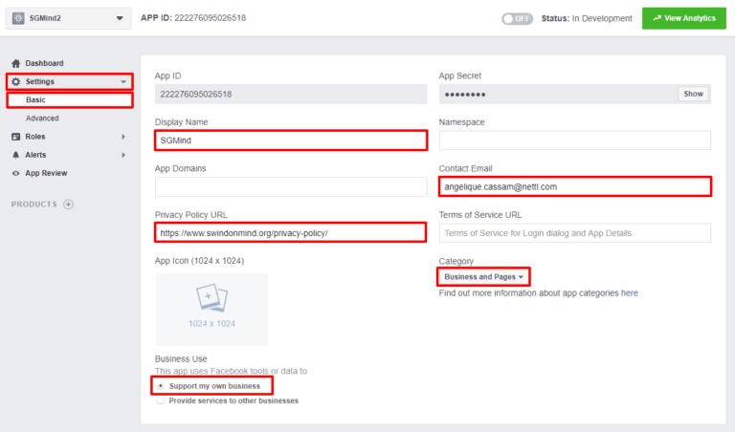Click the App ID field

[291, 94]
